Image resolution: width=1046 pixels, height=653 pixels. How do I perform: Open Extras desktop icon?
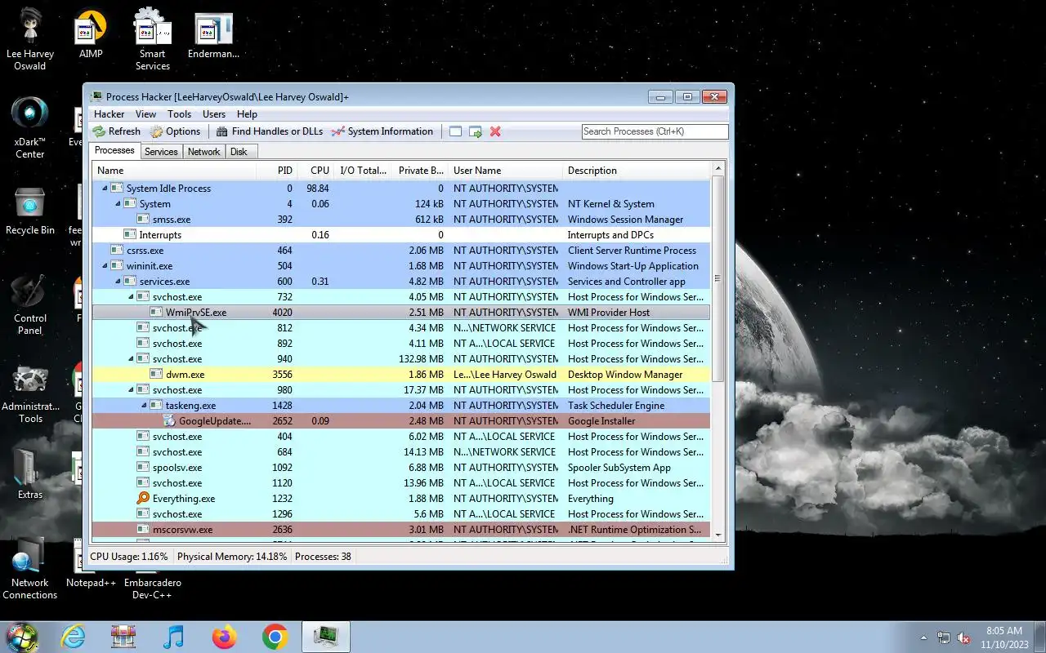[30, 473]
